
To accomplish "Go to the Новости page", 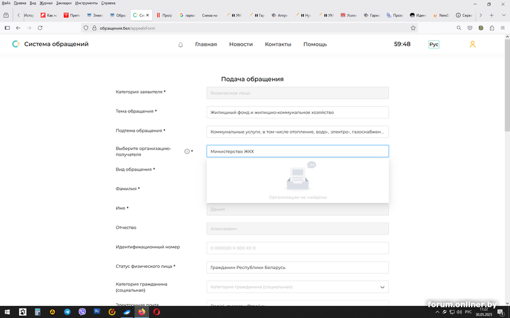I will click(241, 45).
